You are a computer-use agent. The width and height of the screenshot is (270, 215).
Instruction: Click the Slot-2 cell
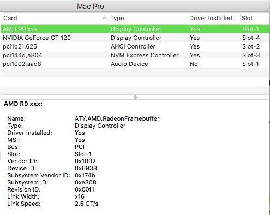251,46
